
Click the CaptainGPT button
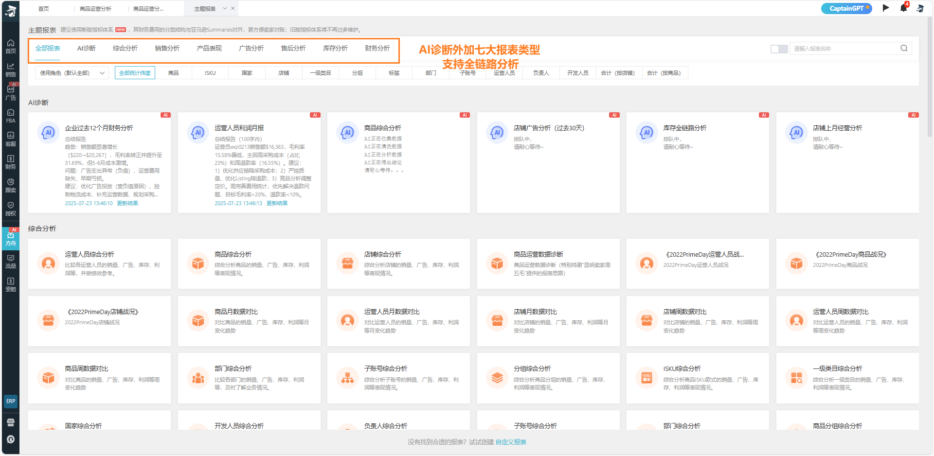coord(846,8)
